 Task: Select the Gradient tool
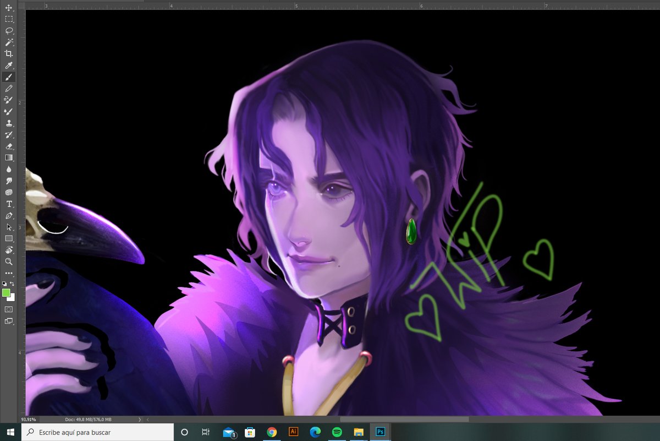9,158
